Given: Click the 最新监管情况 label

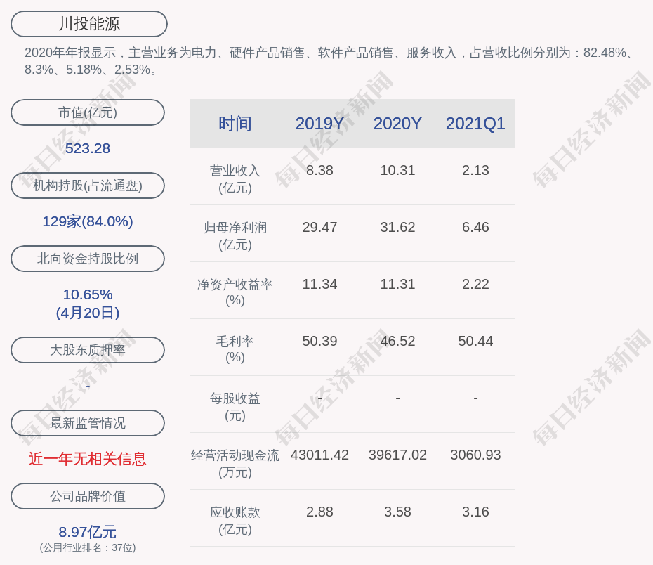Looking at the screenshot, I should (88, 423).
